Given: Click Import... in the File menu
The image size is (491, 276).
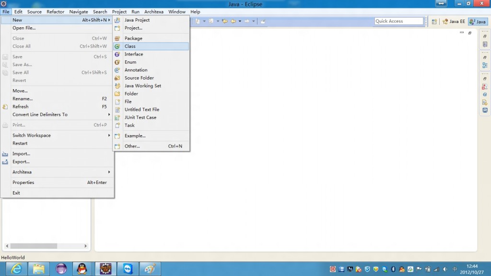Looking at the screenshot, I should 21,154.
